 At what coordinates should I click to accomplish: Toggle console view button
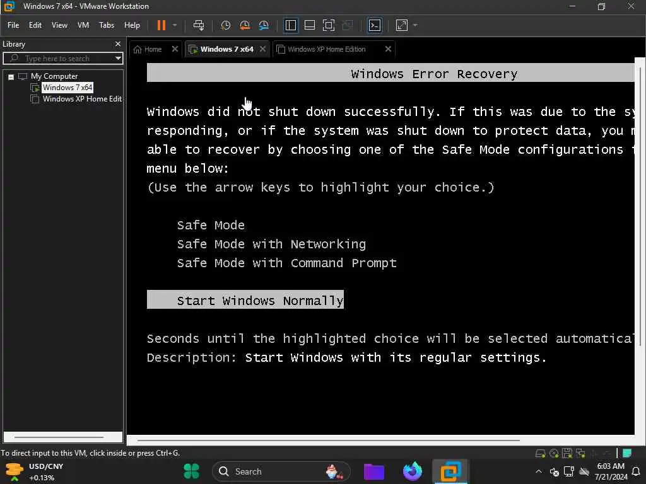tap(375, 25)
